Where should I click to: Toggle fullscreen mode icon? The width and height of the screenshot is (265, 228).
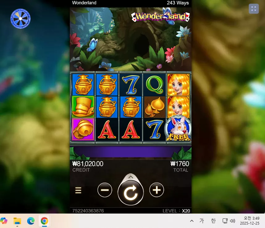[x=254, y=8]
